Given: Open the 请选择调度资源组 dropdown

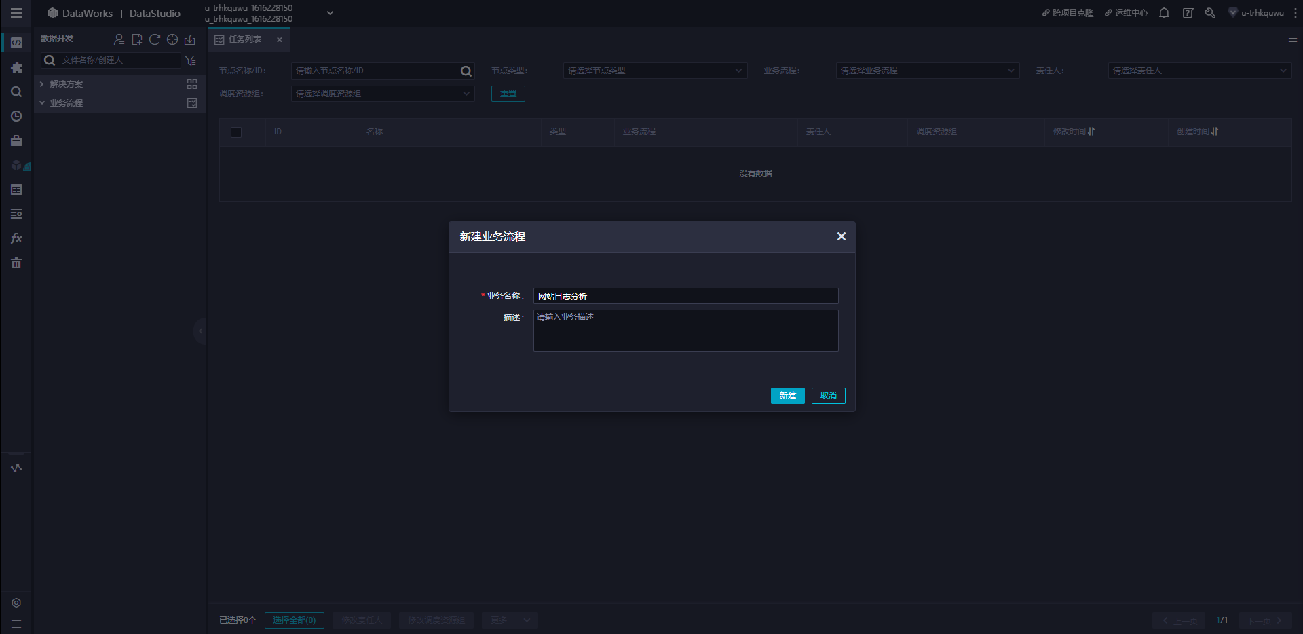Looking at the screenshot, I should coord(383,94).
